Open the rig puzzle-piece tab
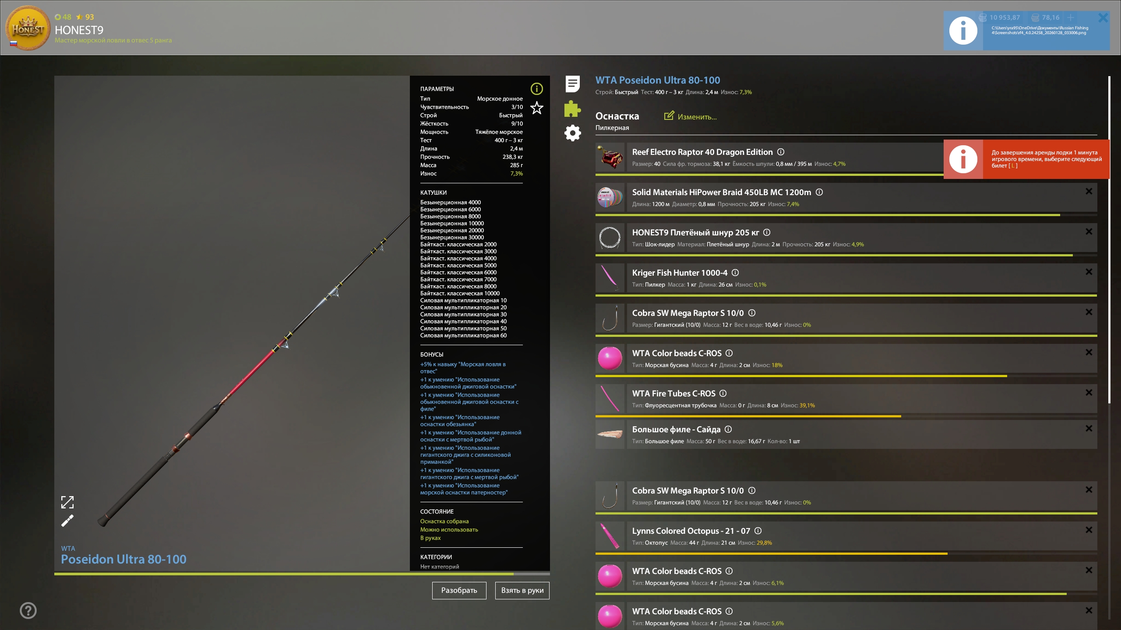This screenshot has width=1121, height=630. point(572,108)
